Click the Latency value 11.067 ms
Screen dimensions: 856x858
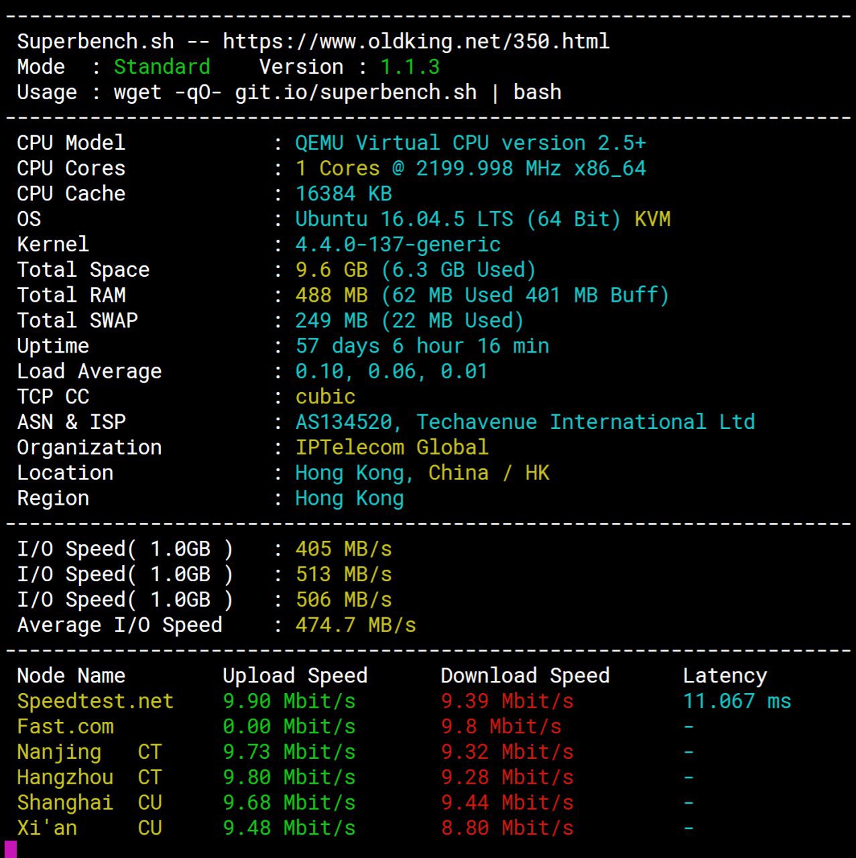(737, 701)
